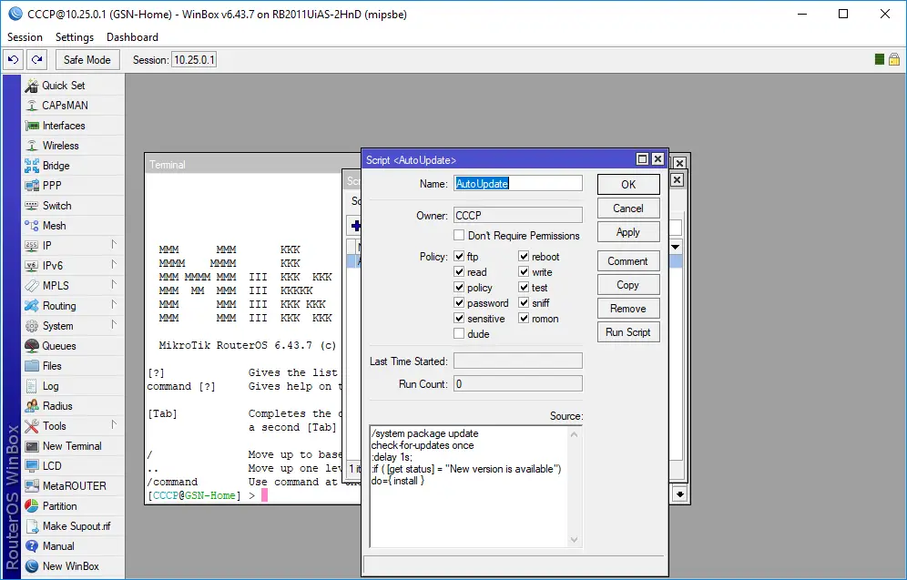The image size is (907, 580).
Task: Open the MetaROUTER section
Action: 73,486
